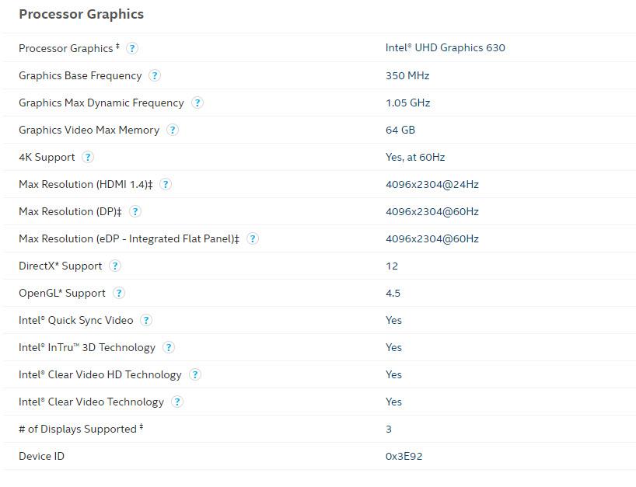This screenshot has height=487, width=636.
Task: Click the OpenGL Support help icon
Action: 118,293
